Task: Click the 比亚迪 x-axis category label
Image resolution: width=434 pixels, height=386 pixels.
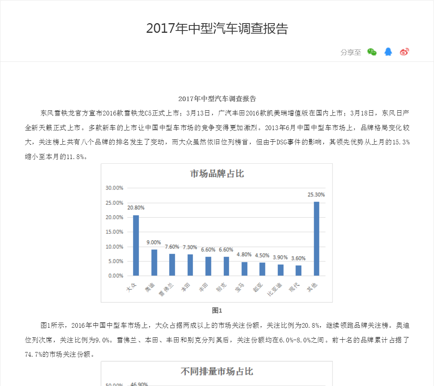Action: [x=275, y=289]
